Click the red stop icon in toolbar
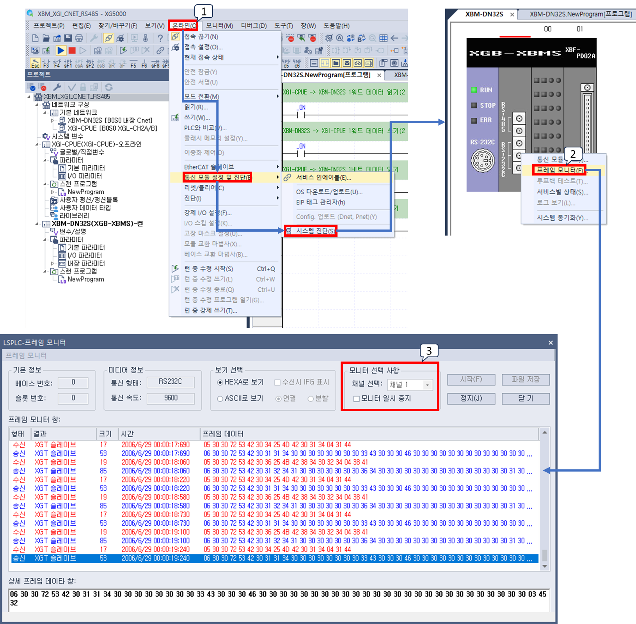 click(x=72, y=50)
